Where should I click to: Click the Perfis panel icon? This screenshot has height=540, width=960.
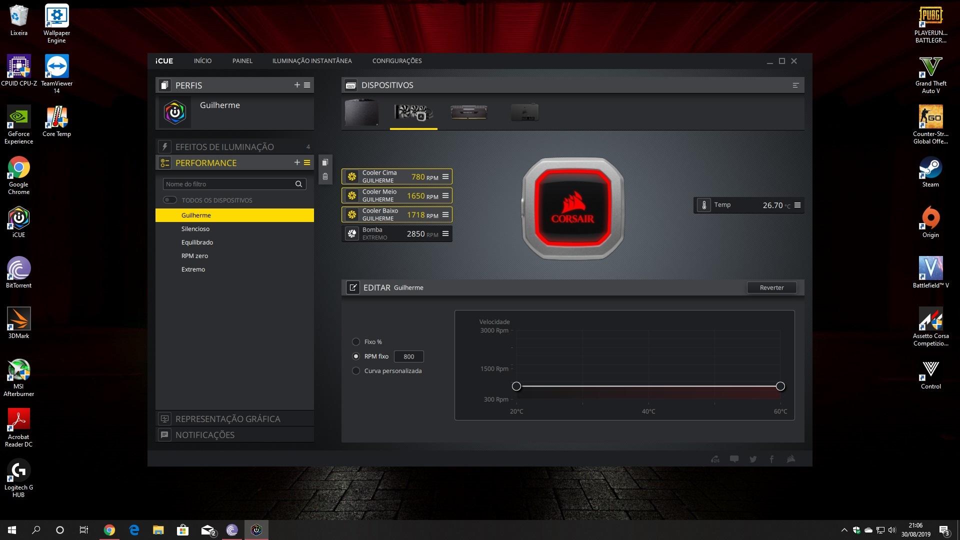coord(164,85)
